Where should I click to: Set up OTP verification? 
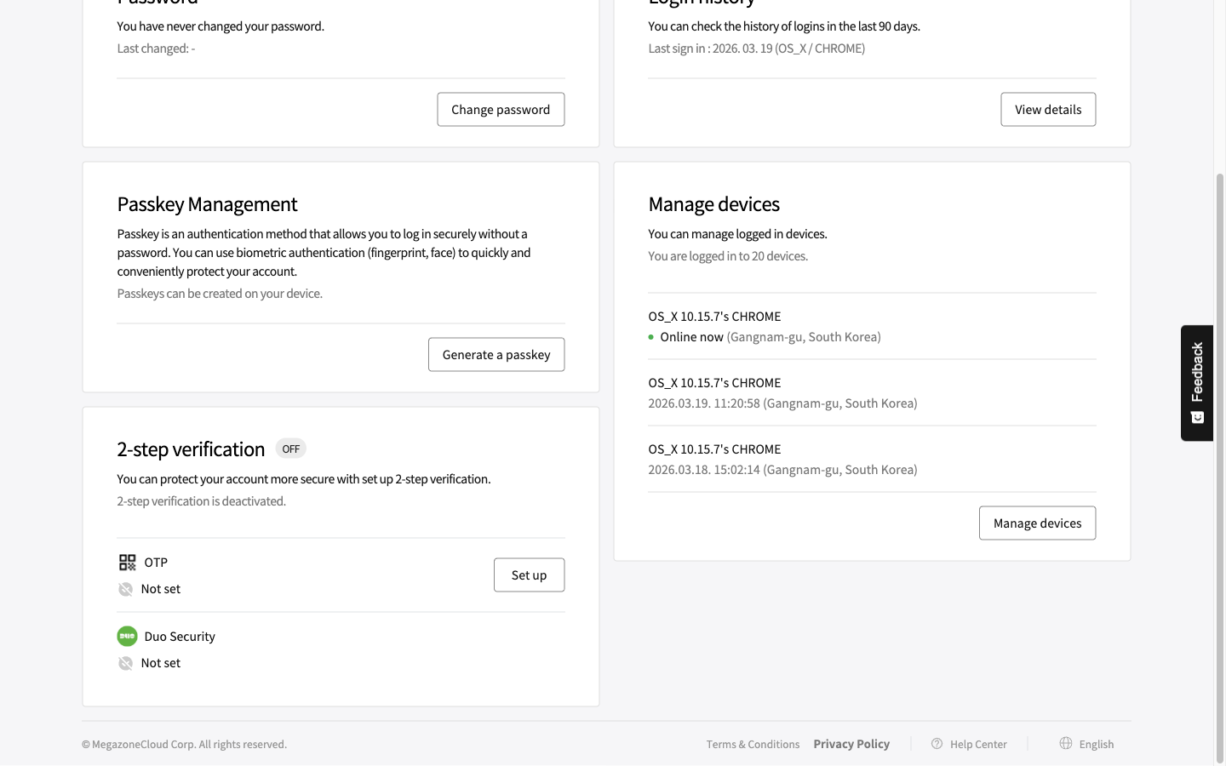pyautogui.click(x=529, y=575)
